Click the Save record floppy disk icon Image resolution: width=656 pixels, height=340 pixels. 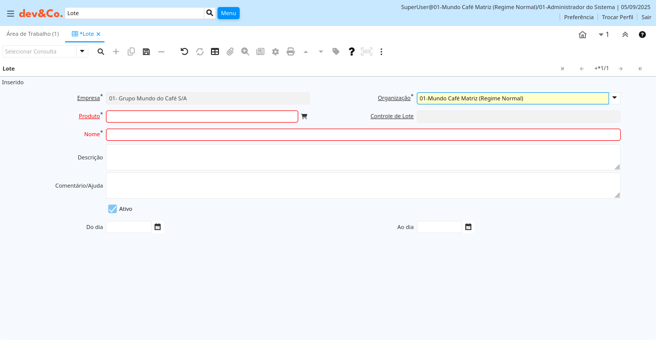[x=146, y=51]
